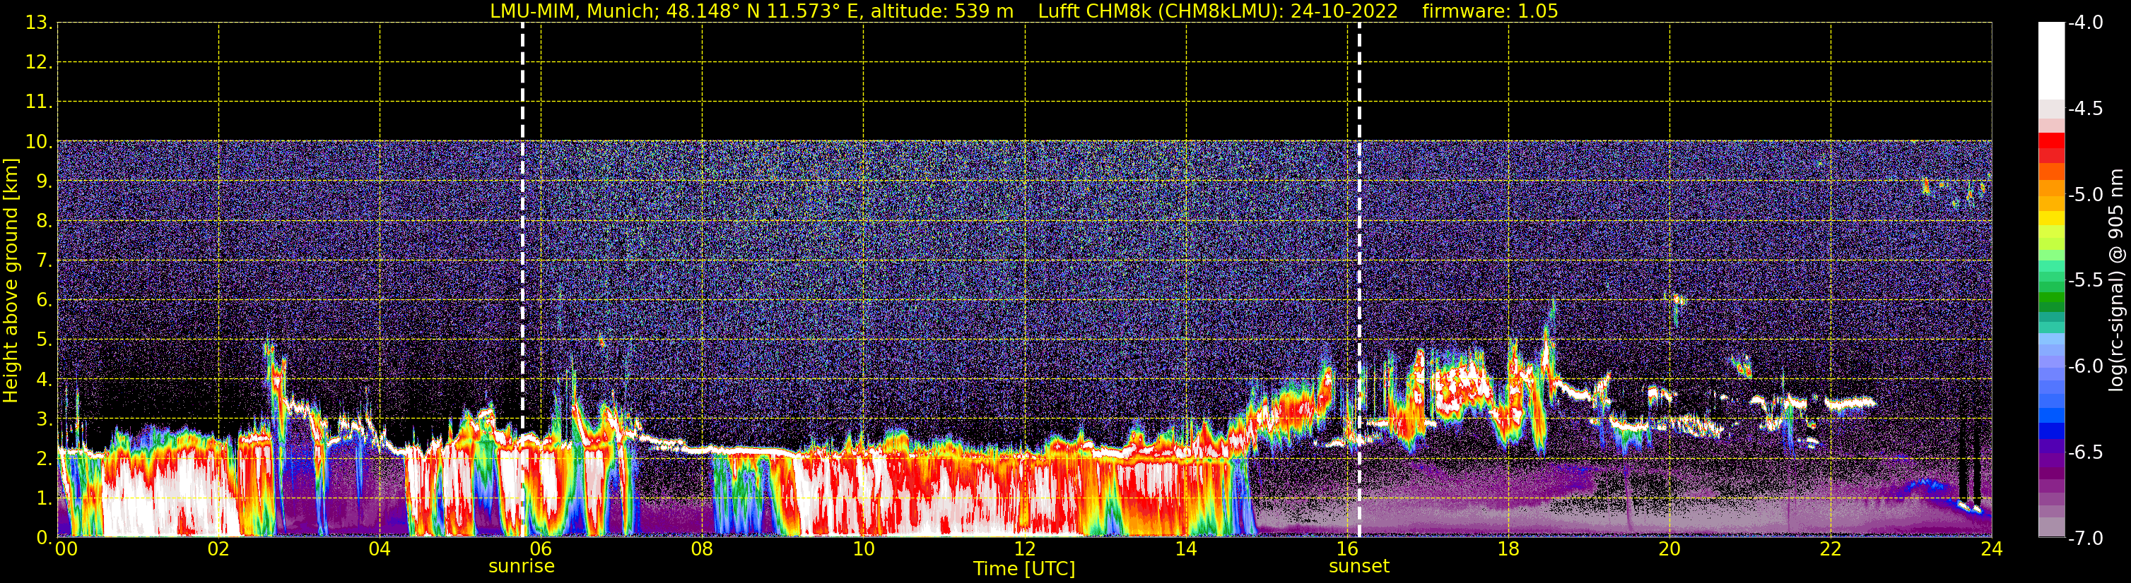
Task: Click the time axis tick label "22"
Action: pos(1831,549)
